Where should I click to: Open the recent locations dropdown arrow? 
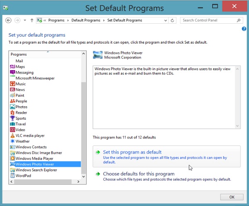coord(25,20)
